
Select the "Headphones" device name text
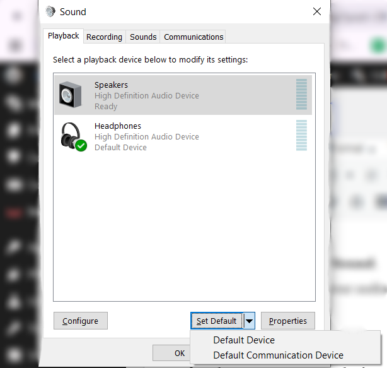[118, 126]
